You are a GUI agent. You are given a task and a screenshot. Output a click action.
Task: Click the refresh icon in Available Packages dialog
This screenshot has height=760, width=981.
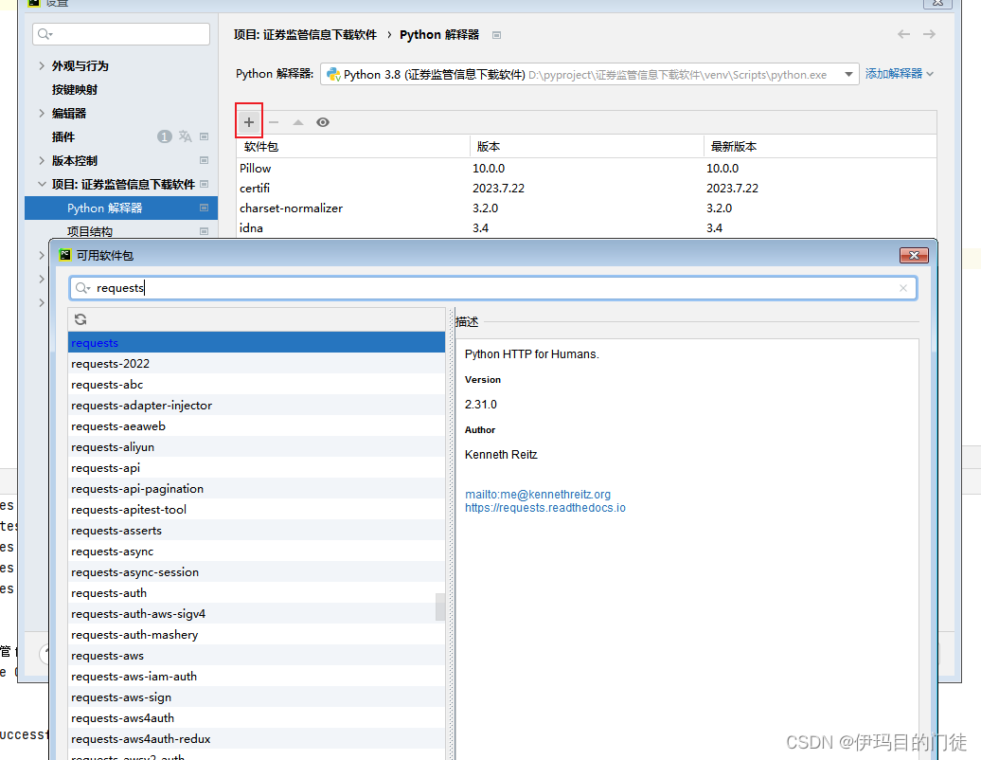80,319
